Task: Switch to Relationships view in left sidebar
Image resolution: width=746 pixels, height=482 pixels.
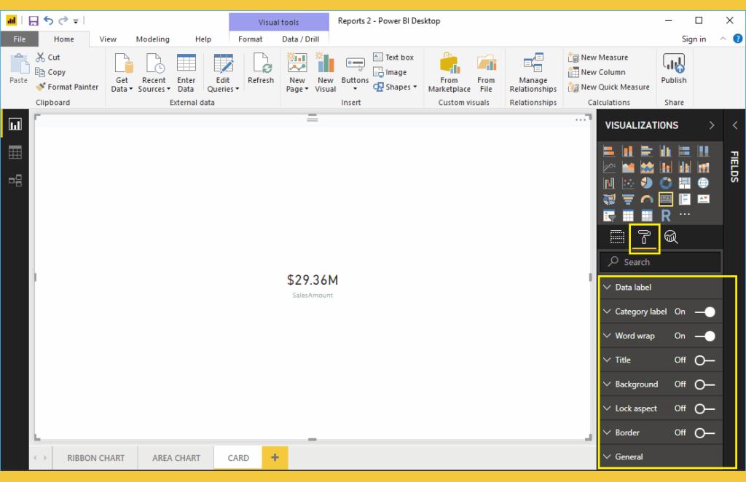Action: click(x=15, y=180)
